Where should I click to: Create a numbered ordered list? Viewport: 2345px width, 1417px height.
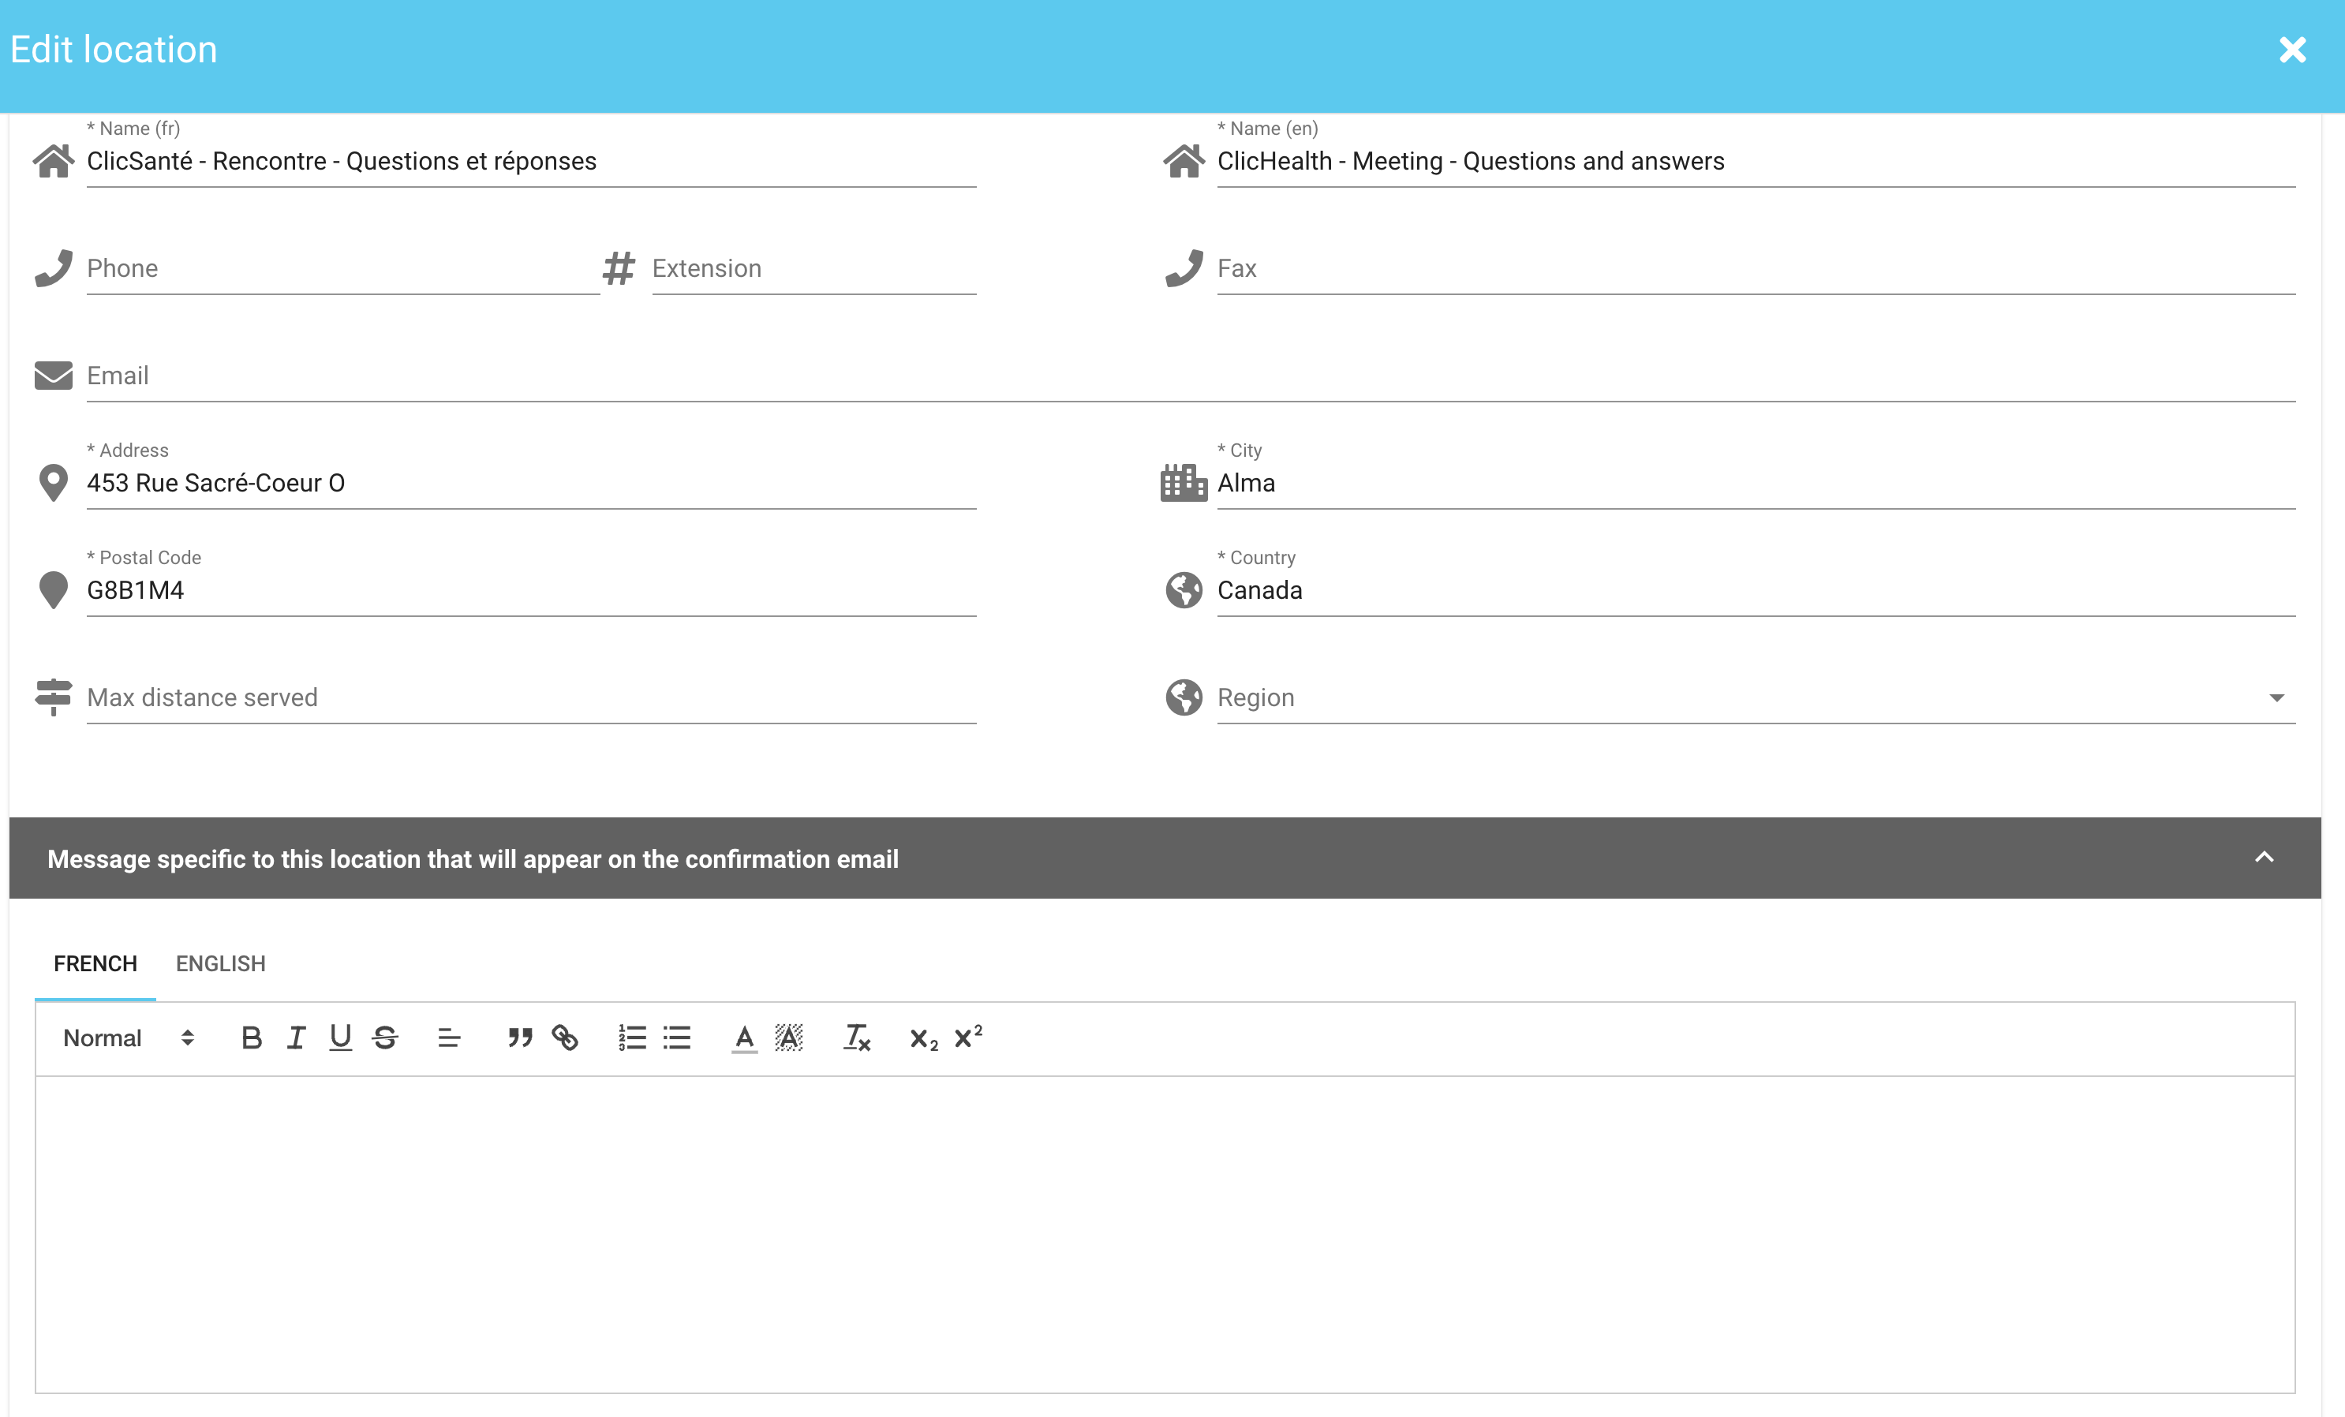click(632, 1038)
